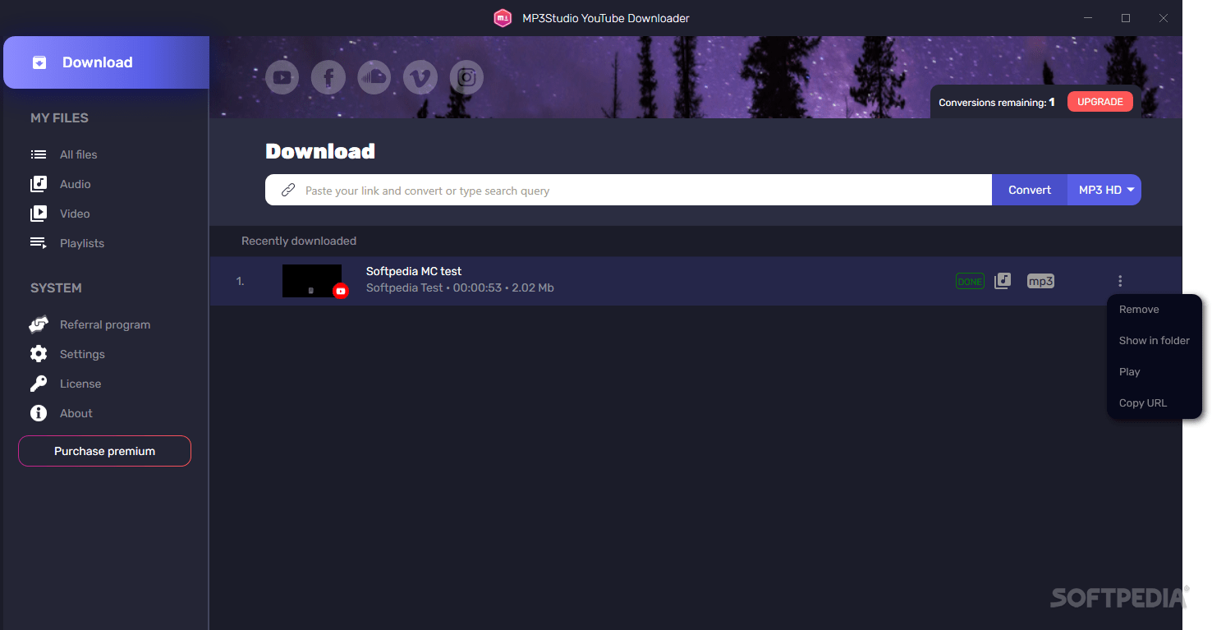The height and width of the screenshot is (630, 1212).
Task: Choose Show in folder from context menu
Action: tap(1154, 340)
